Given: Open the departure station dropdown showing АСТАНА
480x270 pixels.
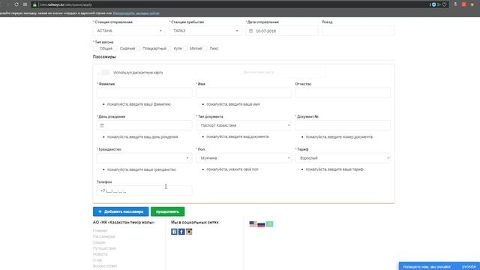Looking at the screenshot, I should tap(129, 31).
